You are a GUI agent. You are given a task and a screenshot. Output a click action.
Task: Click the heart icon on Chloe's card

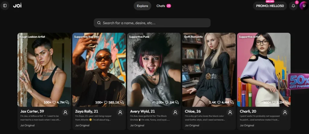pyautogui.click(x=219, y=102)
